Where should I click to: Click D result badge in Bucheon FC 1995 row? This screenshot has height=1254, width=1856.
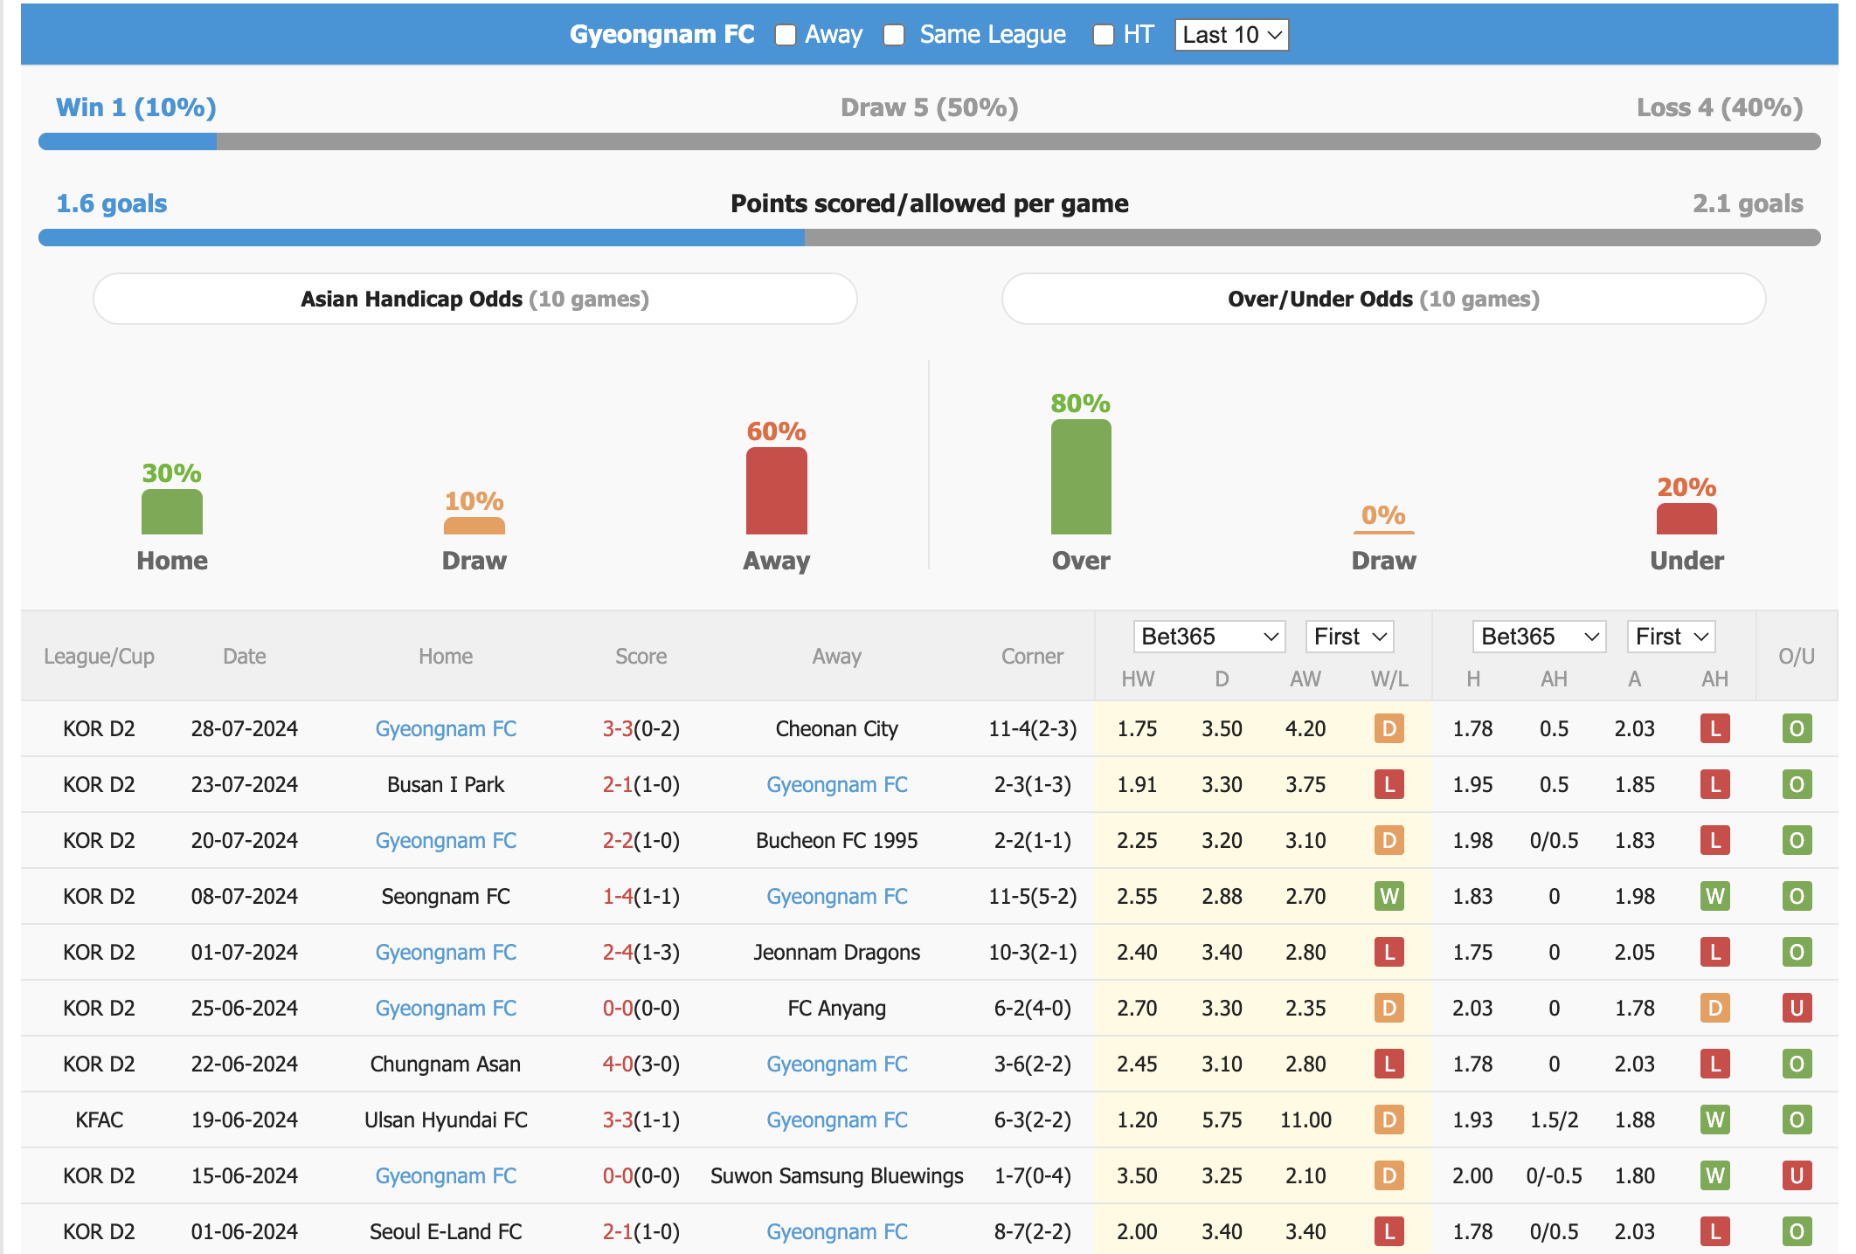click(x=1389, y=840)
